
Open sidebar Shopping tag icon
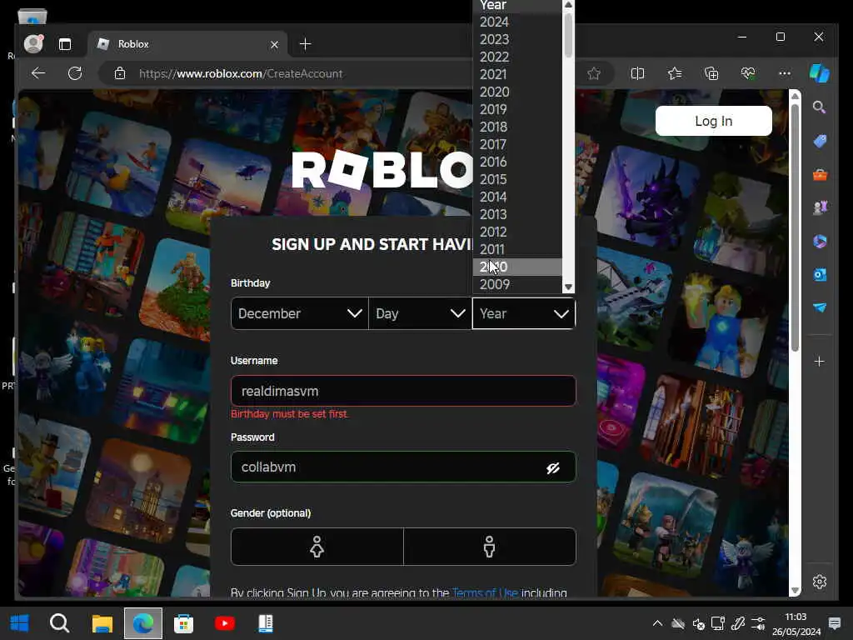[820, 141]
